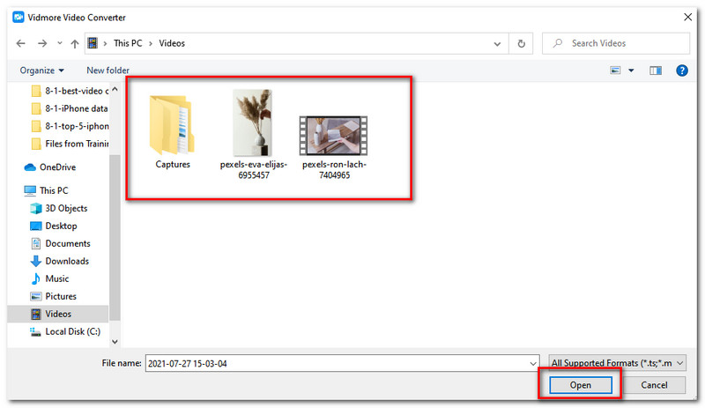
Task: Click the Cancel button
Action: [x=654, y=385]
